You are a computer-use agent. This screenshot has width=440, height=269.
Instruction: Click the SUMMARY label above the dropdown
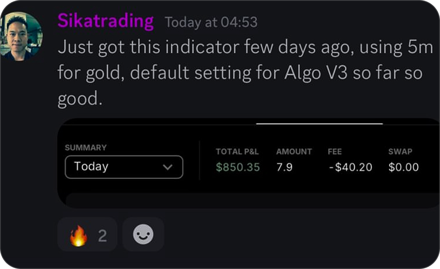click(86, 148)
